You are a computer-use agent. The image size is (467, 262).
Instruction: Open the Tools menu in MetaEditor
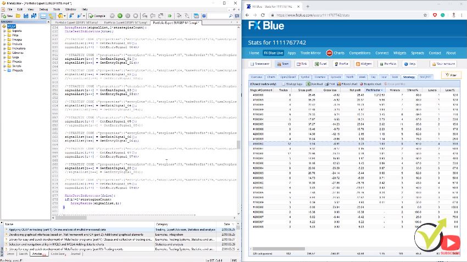tap(57, 9)
